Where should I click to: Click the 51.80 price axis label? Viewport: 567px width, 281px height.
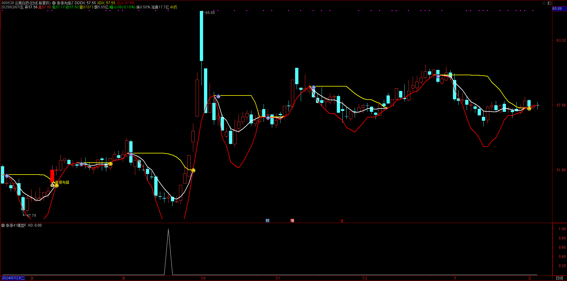(x=561, y=170)
